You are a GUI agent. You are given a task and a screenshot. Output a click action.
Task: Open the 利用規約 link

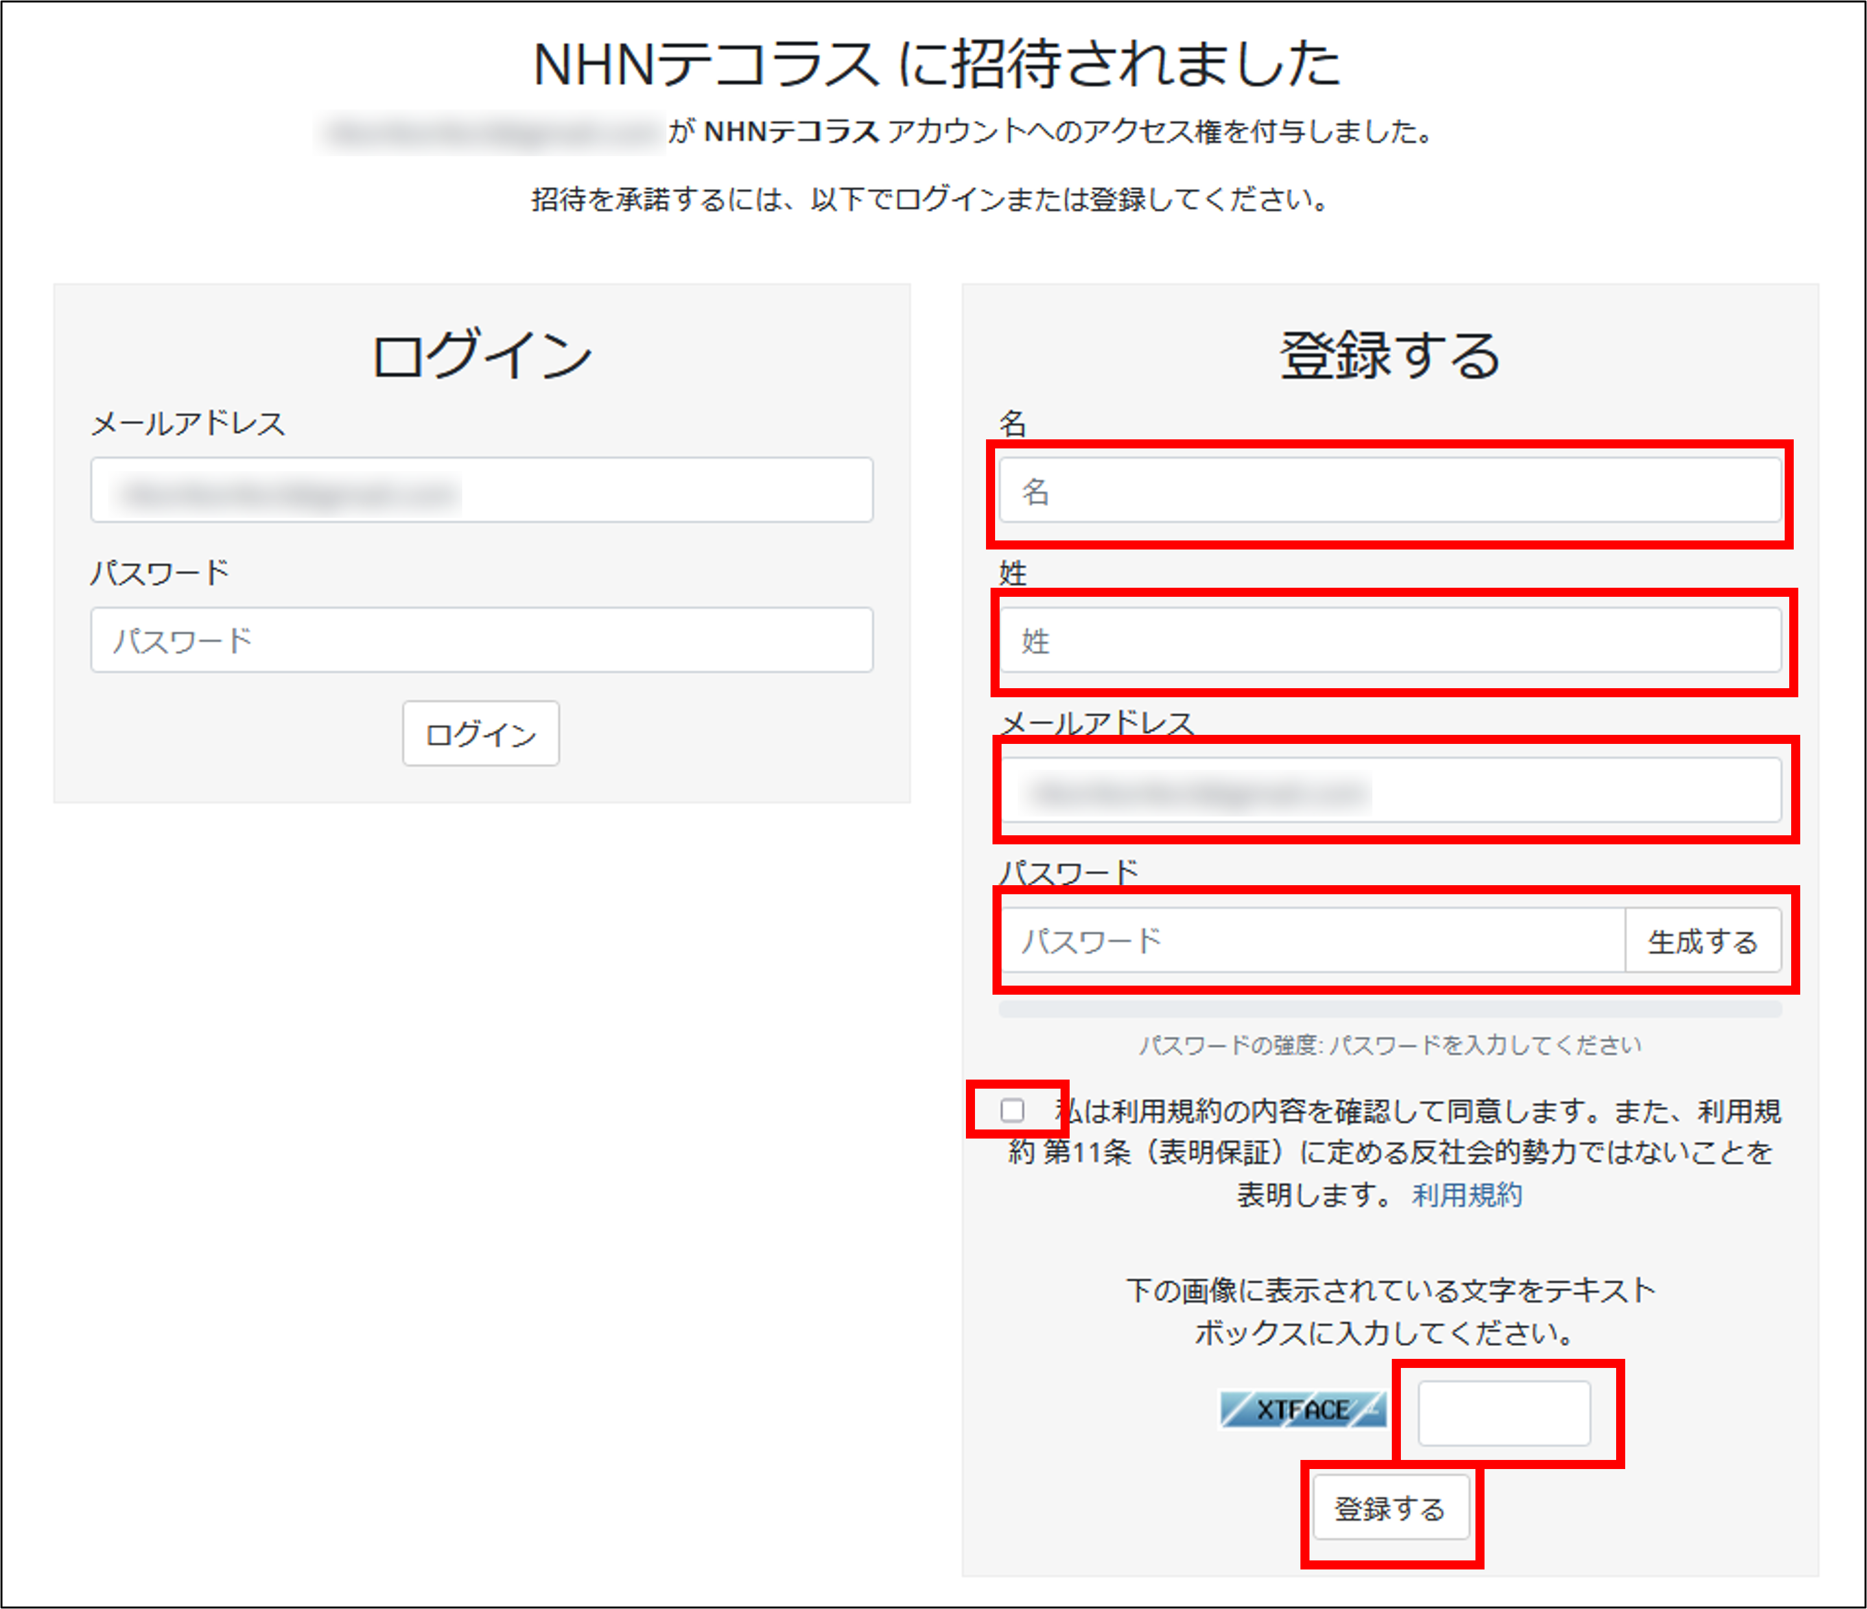(x=1467, y=1194)
